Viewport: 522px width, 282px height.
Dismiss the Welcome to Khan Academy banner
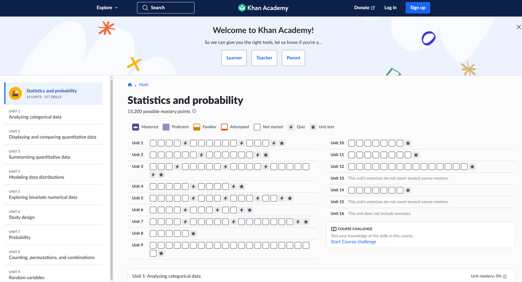coord(518,27)
